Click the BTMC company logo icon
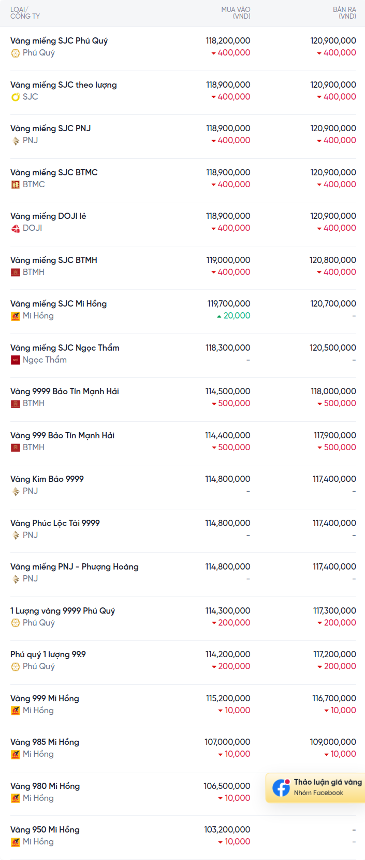Image resolution: width=365 pixels, height=860 pixels. [16, 185]
